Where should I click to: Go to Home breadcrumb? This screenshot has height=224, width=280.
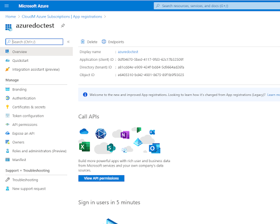coord(10,16)
